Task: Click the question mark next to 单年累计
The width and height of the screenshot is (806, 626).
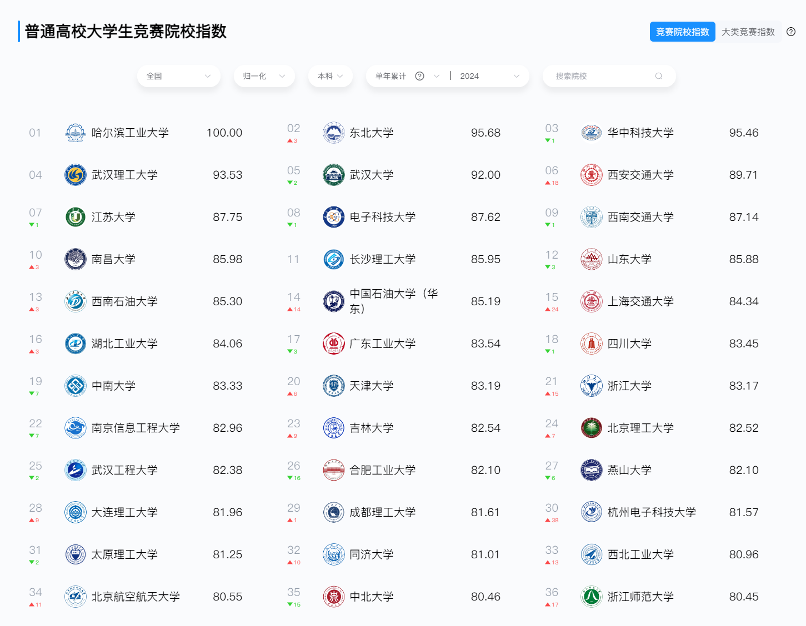Action: [x=419, y=76]
